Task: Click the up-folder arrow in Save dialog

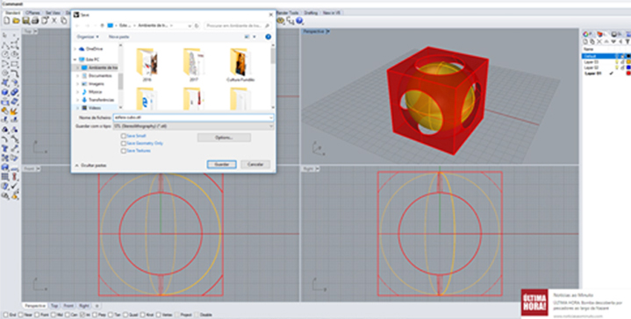Action: (102, 25)
